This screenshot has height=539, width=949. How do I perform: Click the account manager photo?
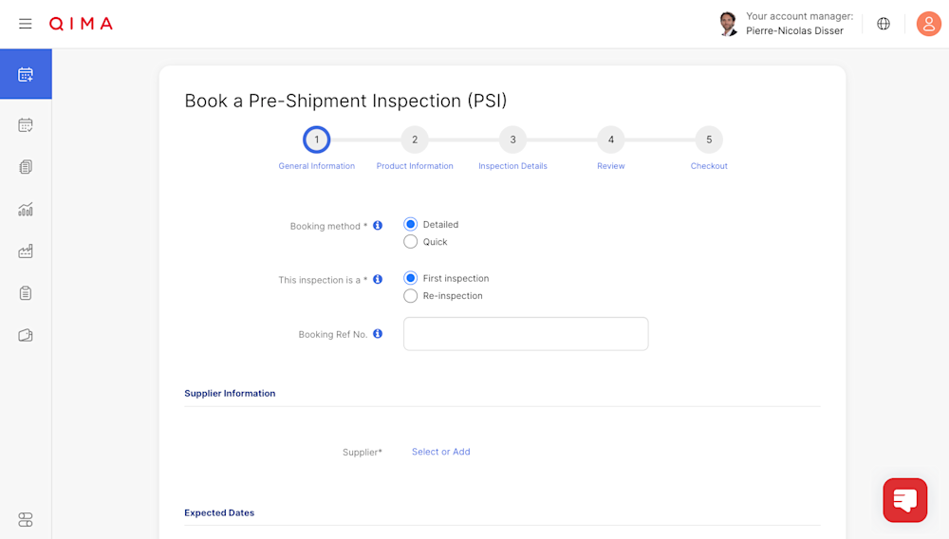pos(728,24)
